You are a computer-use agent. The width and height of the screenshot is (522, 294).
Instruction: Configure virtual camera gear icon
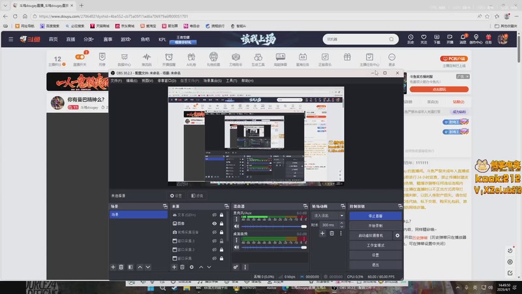click(x=397, y=235)
